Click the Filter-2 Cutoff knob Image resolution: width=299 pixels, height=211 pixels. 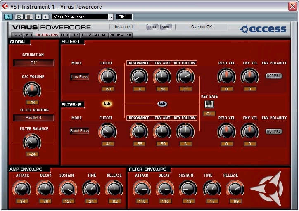[x=107, y=131]
